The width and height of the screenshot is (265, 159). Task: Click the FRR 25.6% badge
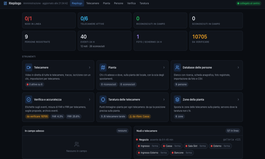point(73,116)
